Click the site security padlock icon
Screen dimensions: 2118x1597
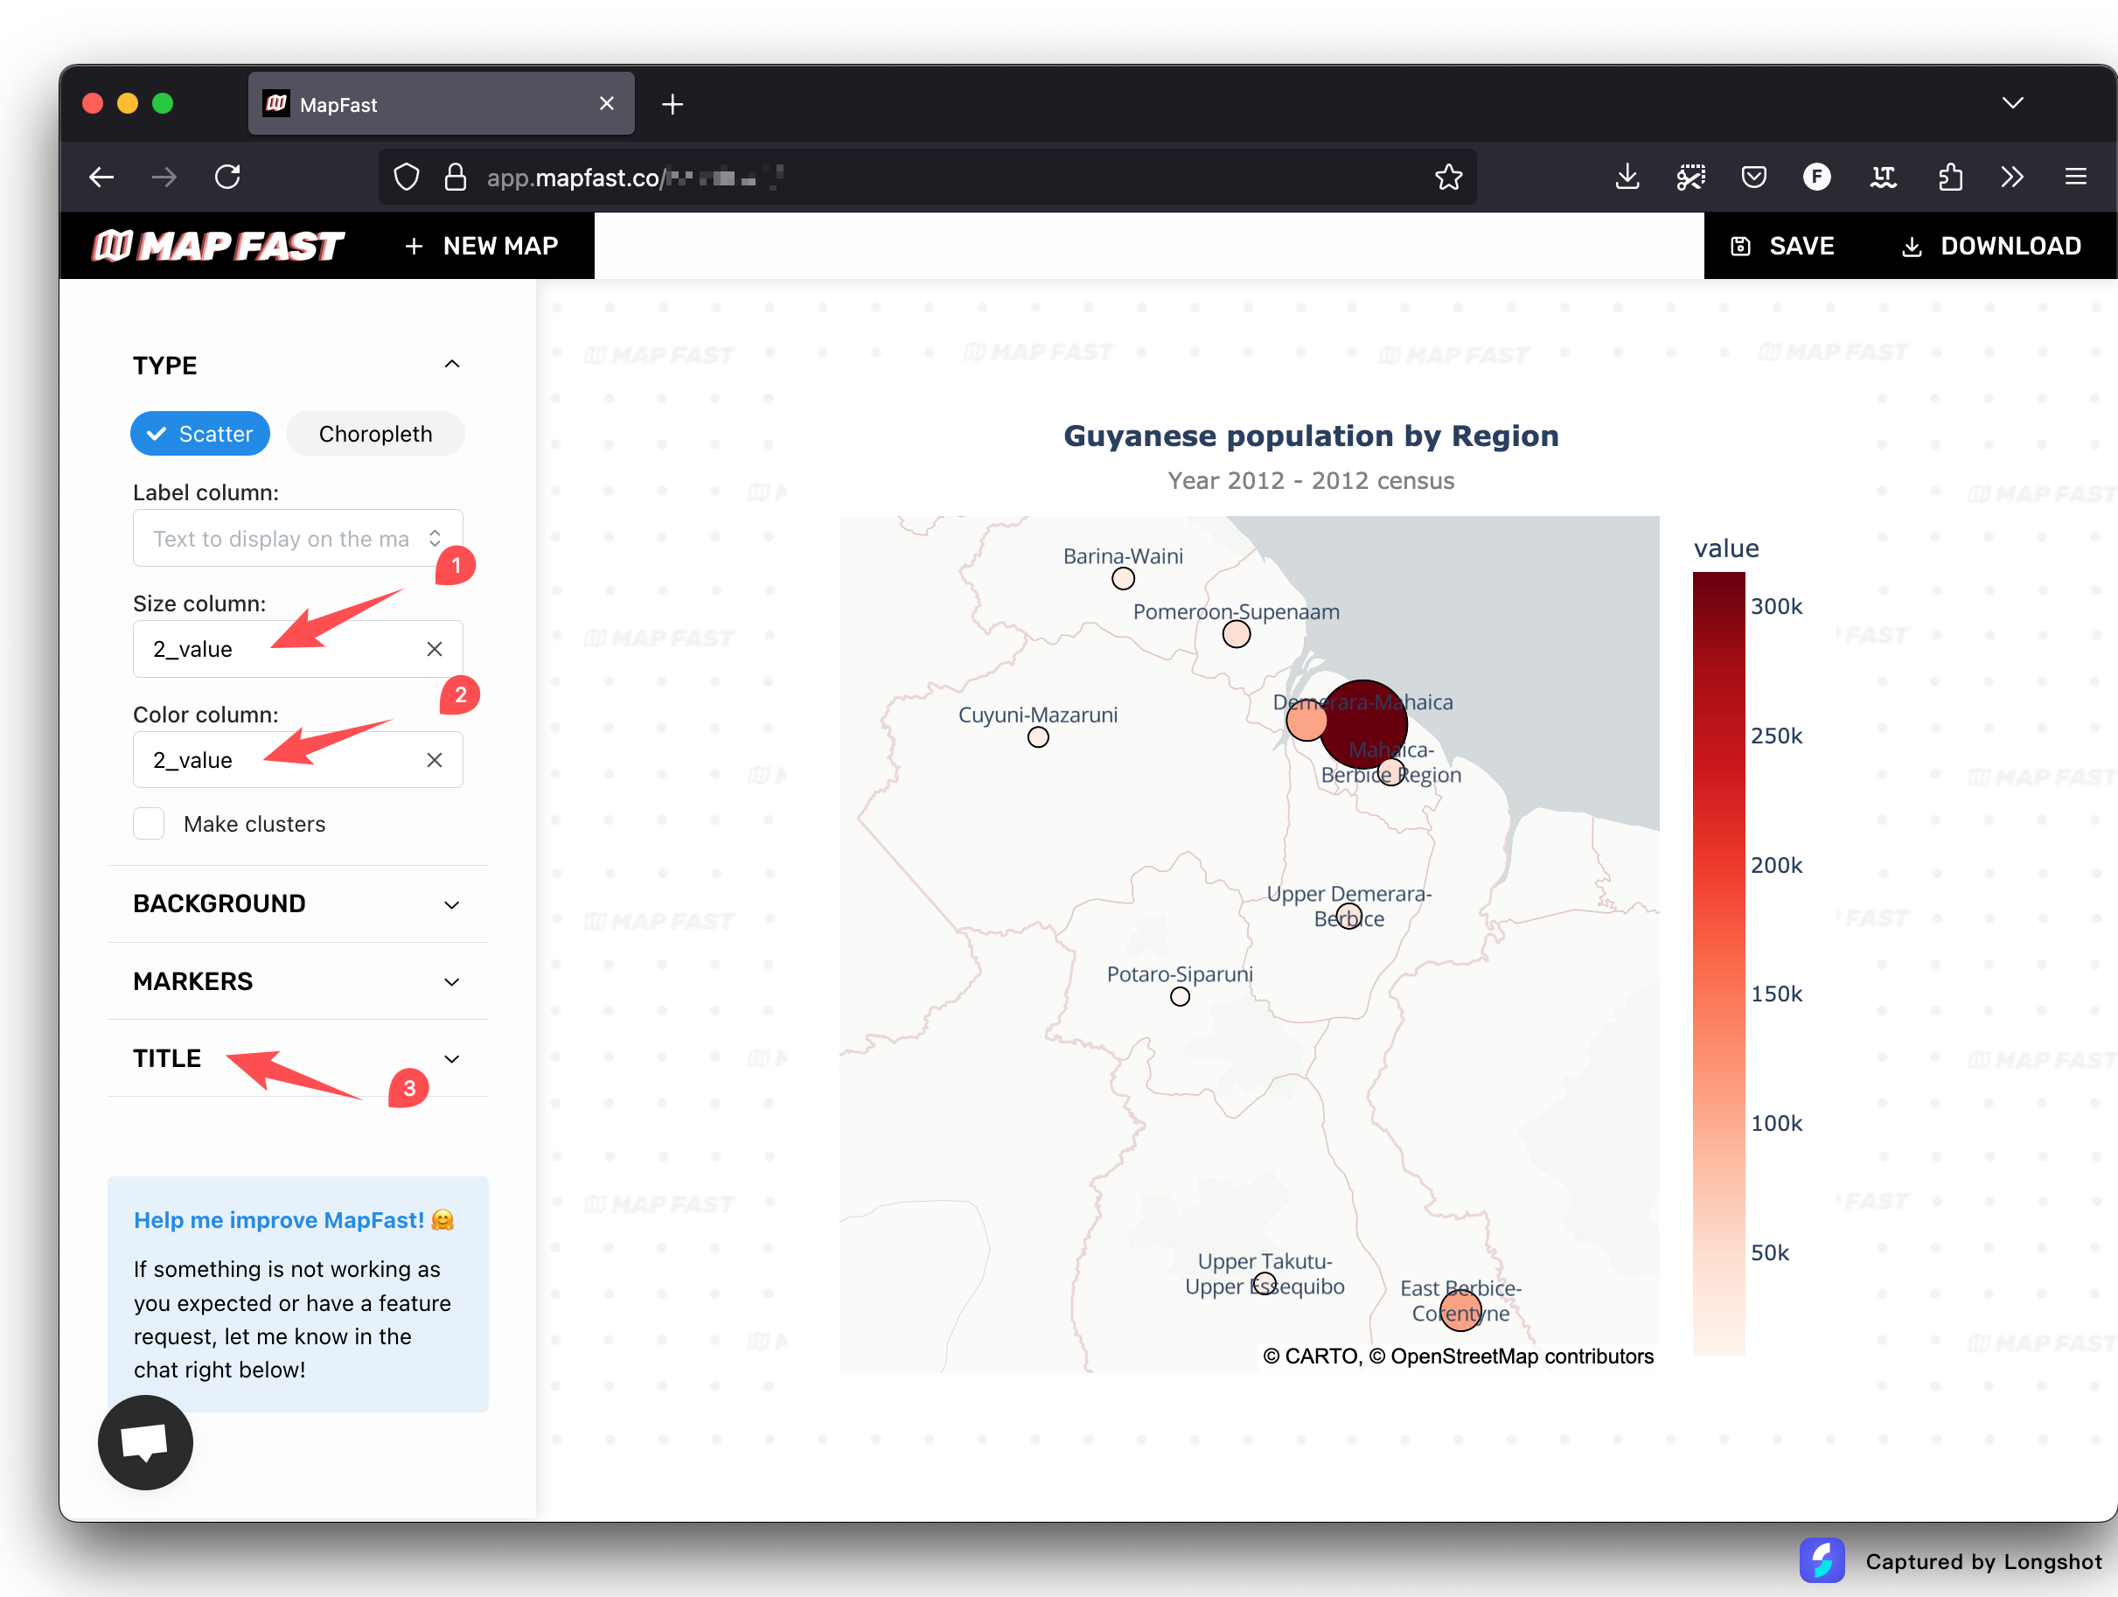coord(456,178)
